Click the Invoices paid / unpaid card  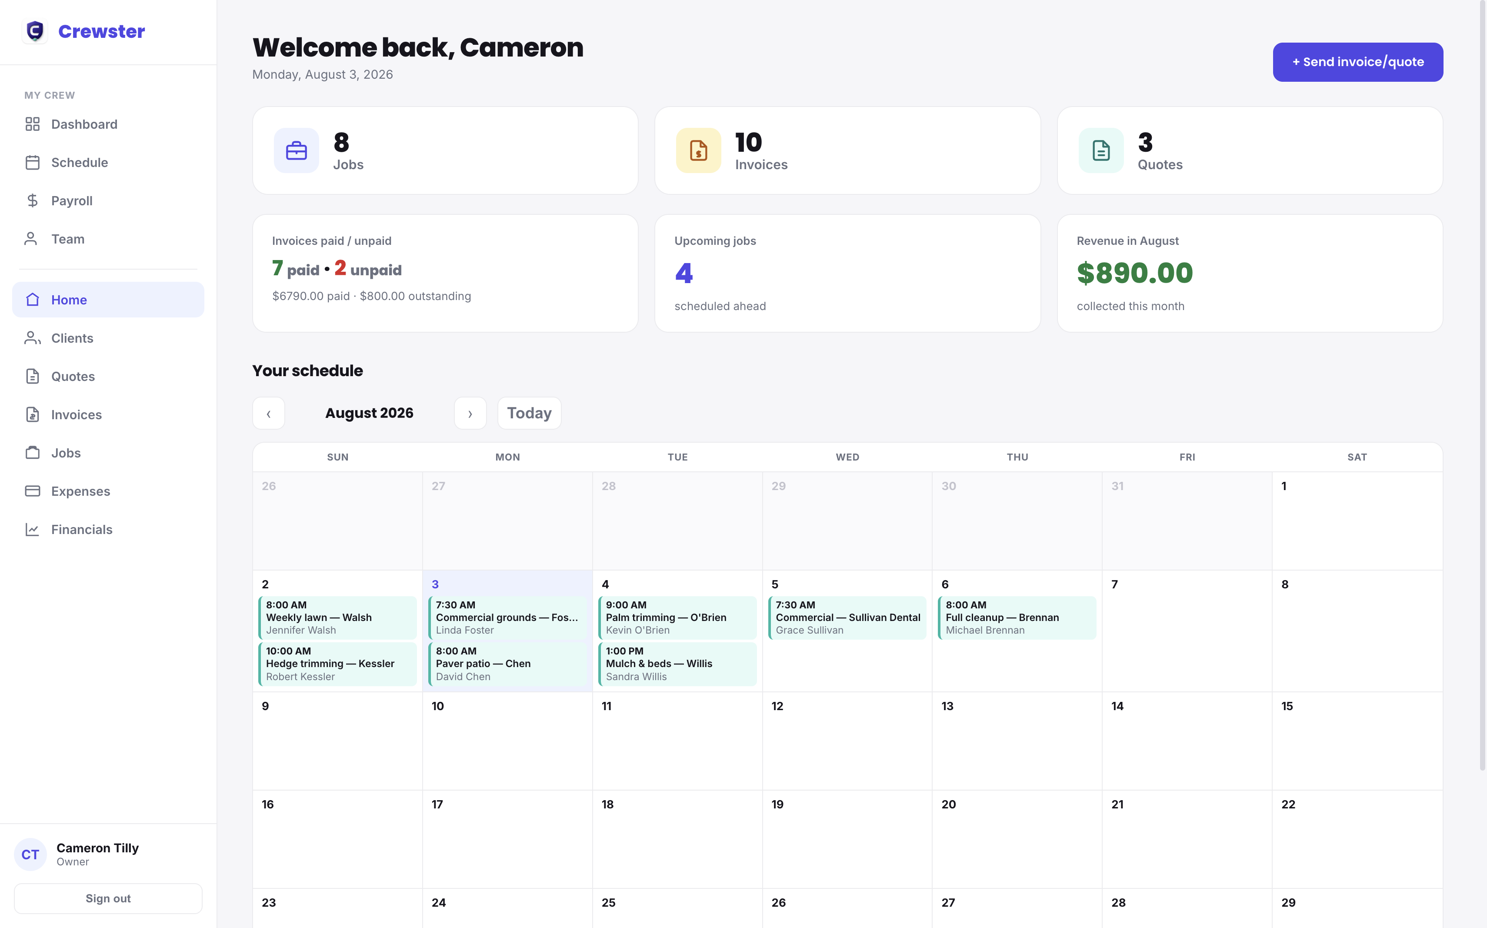tap(445, 273)
